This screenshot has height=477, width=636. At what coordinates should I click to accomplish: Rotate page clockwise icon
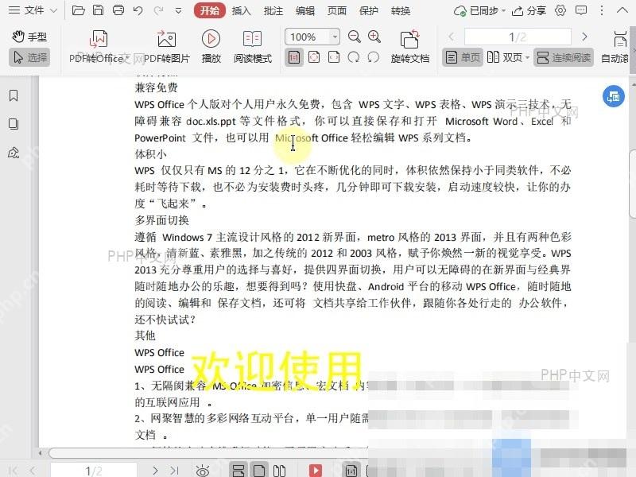click(354, 57)
